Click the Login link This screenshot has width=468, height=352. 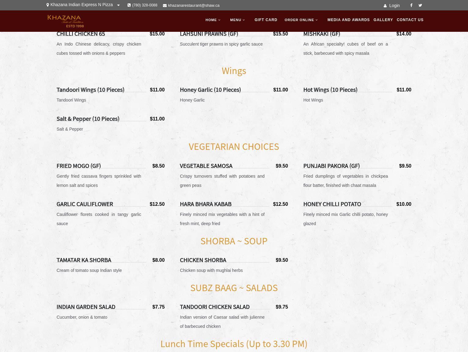[394, 6]
